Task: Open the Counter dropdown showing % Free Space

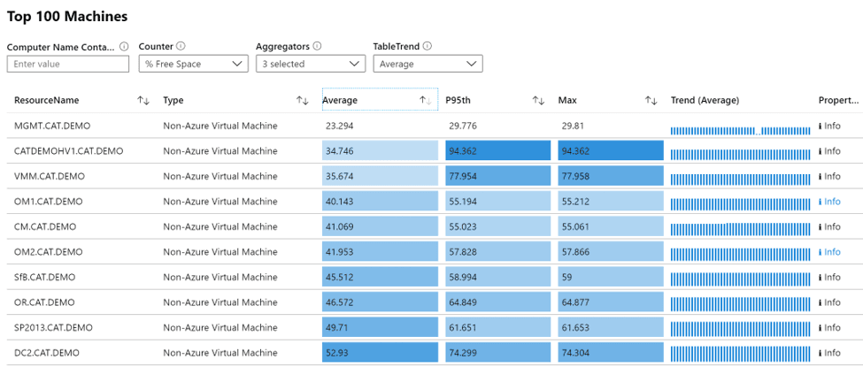Action: (193, 64)
